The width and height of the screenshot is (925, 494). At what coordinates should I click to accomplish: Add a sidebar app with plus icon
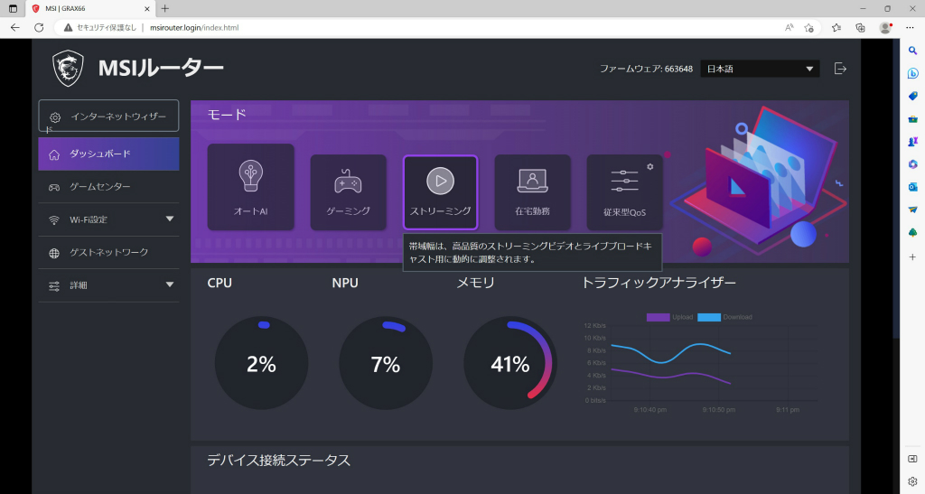(912, 257)
